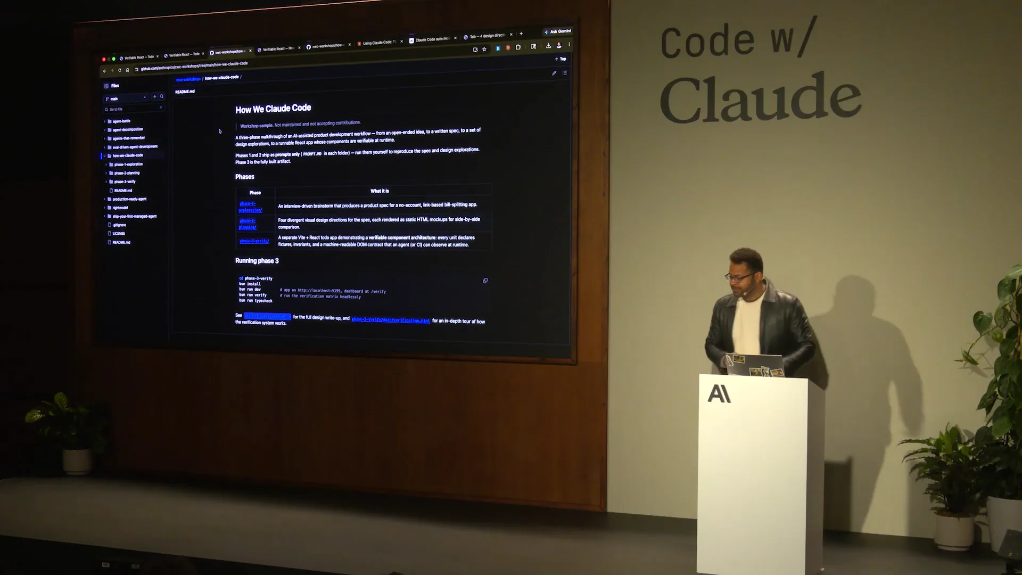The width and height of the screenshot is (1022, 575).
Task: Click the Ask Gemini button
Action: pos(557,31)
